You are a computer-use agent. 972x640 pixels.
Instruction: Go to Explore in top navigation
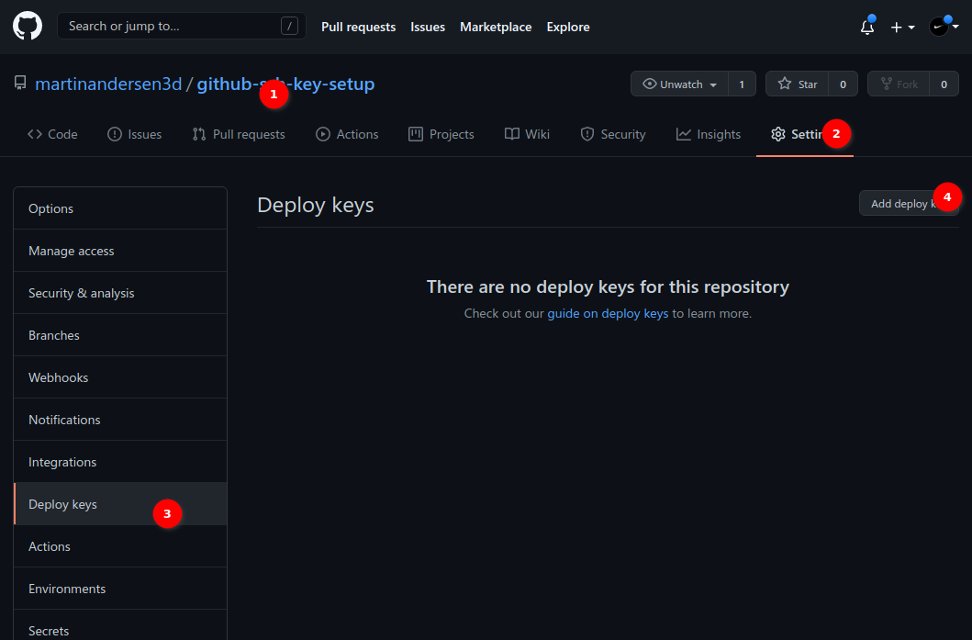(x=568, y=27)
